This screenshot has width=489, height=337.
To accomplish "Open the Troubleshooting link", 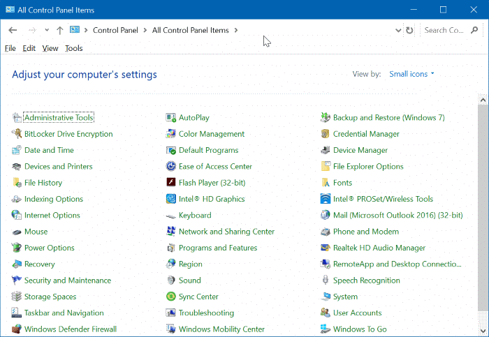I will [206, 313].
